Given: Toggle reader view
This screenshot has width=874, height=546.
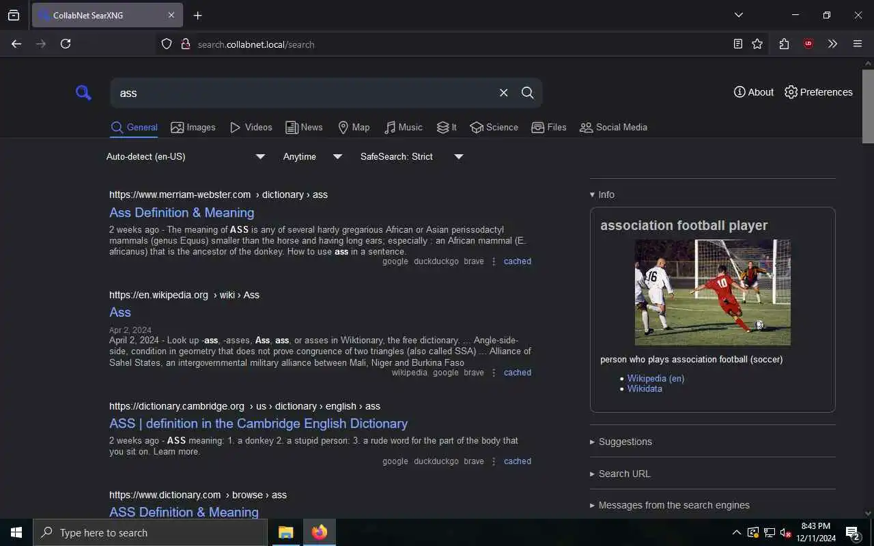Looking at the screenshot, I should pos(737,44).
